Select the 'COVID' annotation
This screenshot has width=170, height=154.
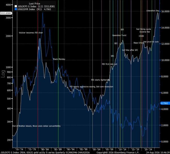pos(141,36)
